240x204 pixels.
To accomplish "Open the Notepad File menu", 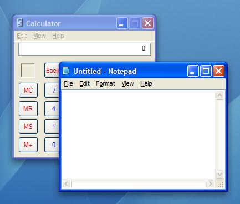I will coord(68,83).
